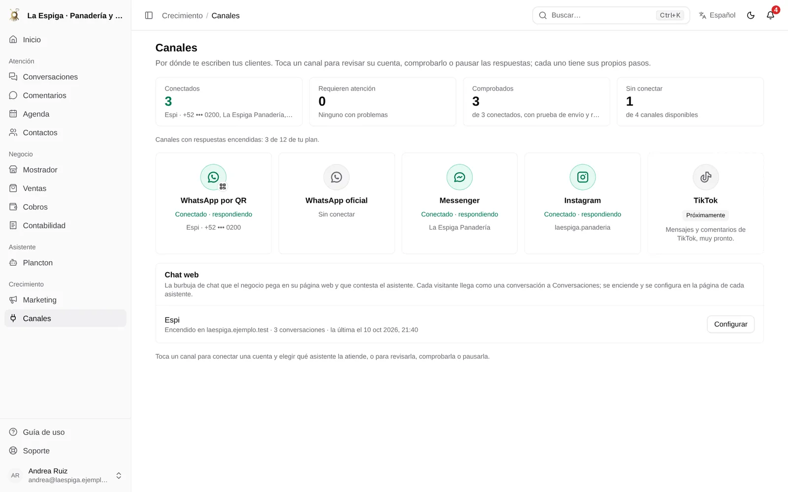Screen dimensions: 788x492
Task: Click the Próximamente badge on TikTok
Action: point(706,215)
